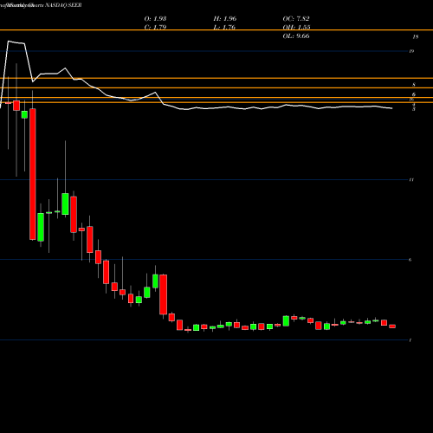The width and height of the screenshot is (433, 433).
Task: Click the 'OC: 7.82' reading
Action: pyautogui.click(x=296, y=19)
